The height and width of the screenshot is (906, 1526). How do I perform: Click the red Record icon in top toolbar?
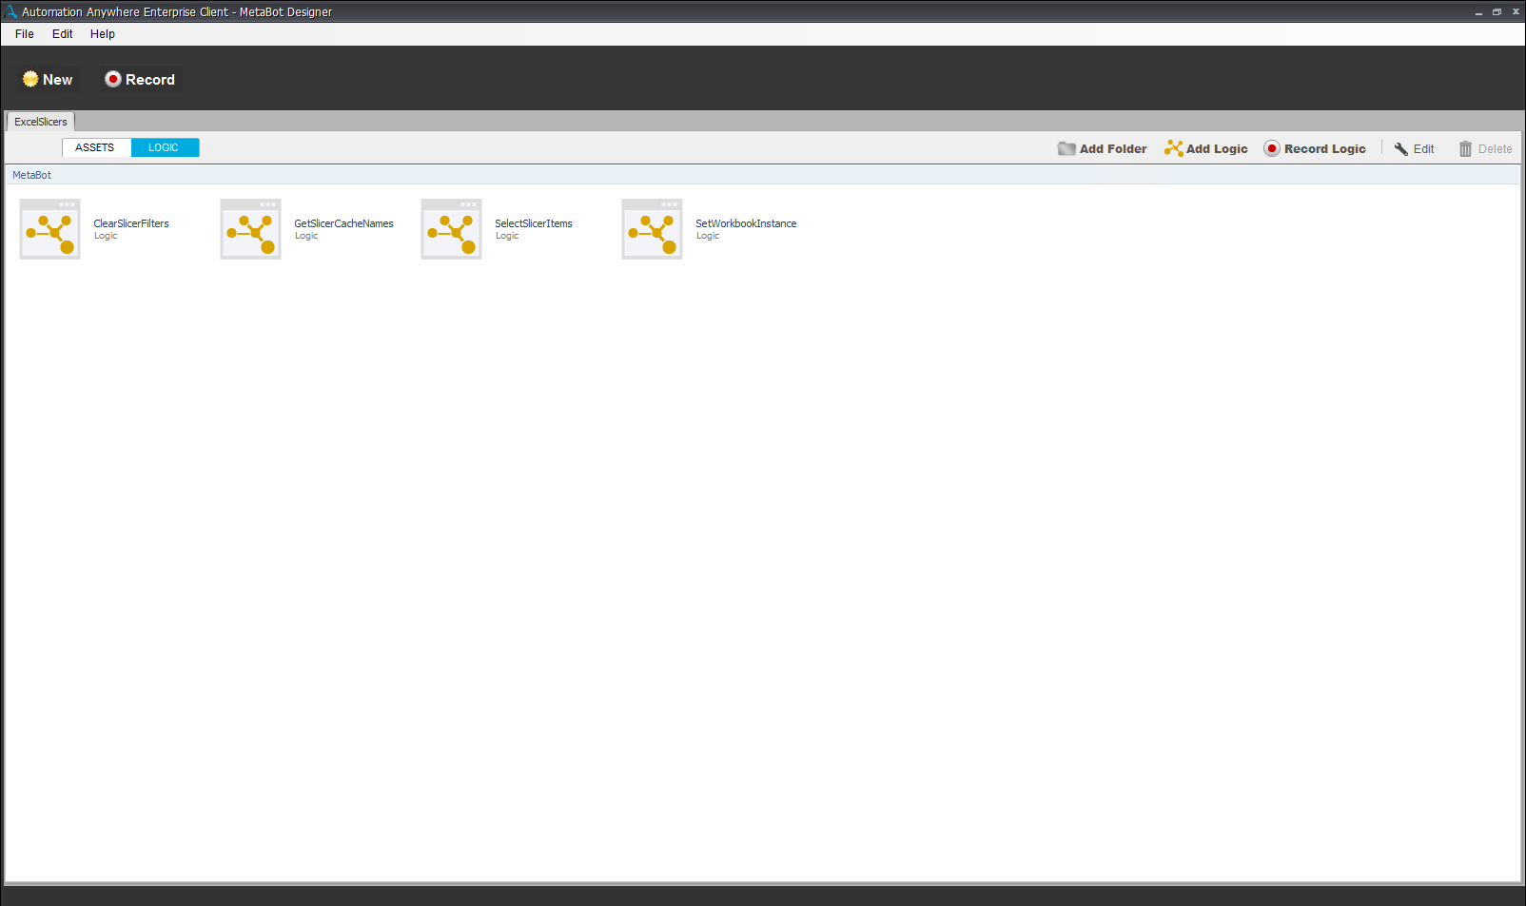click(113, 79)
